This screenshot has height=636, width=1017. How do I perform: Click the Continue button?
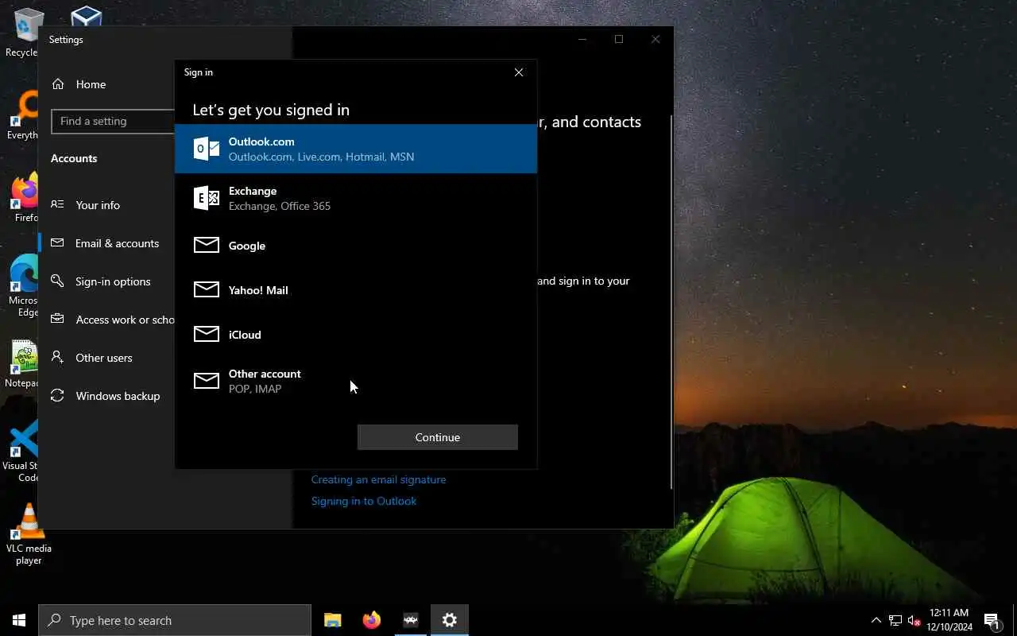437,437
